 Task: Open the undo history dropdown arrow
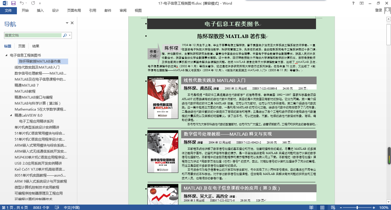(26, 3)
